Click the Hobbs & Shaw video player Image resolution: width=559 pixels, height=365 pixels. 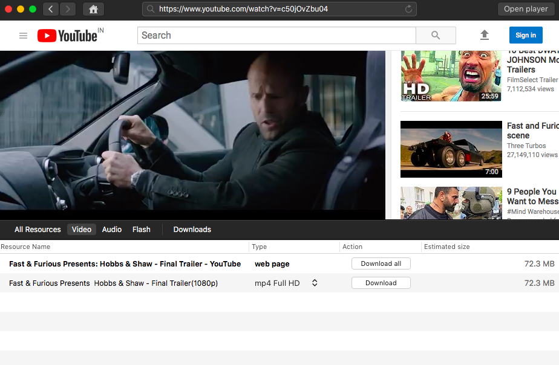click(192, 135)
